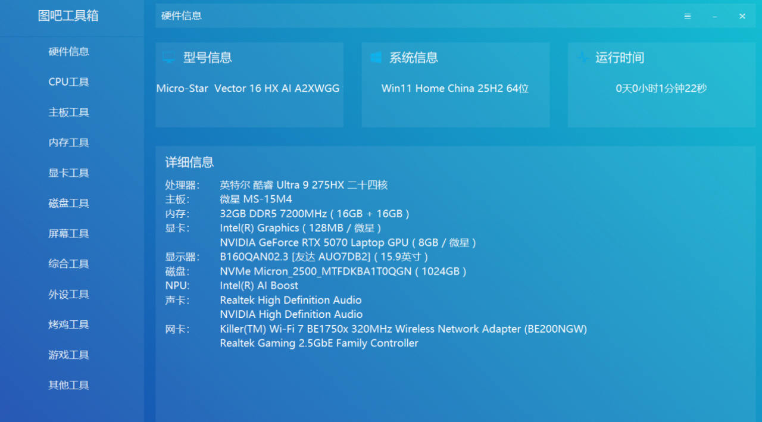Click Killer(TM) Wi-Fi 7 BE1750x adapter line
The width and height of the screenshot is (762, 422).
pos(403,329)
